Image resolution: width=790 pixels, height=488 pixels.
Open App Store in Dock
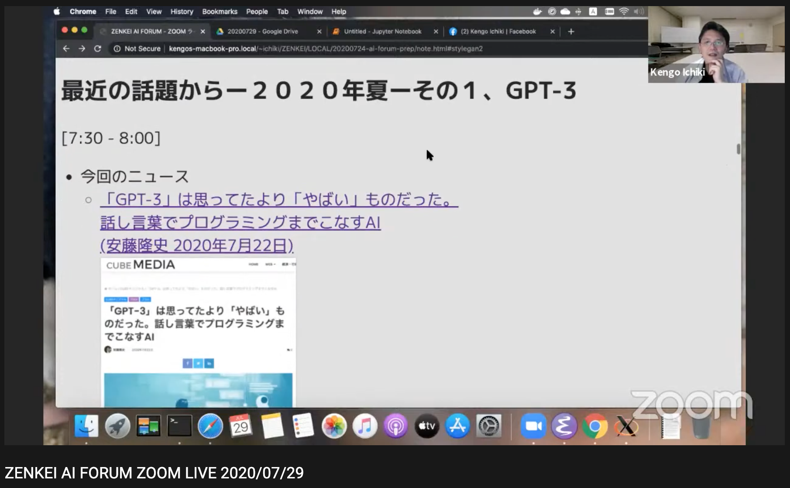click(x=457, y=426)
